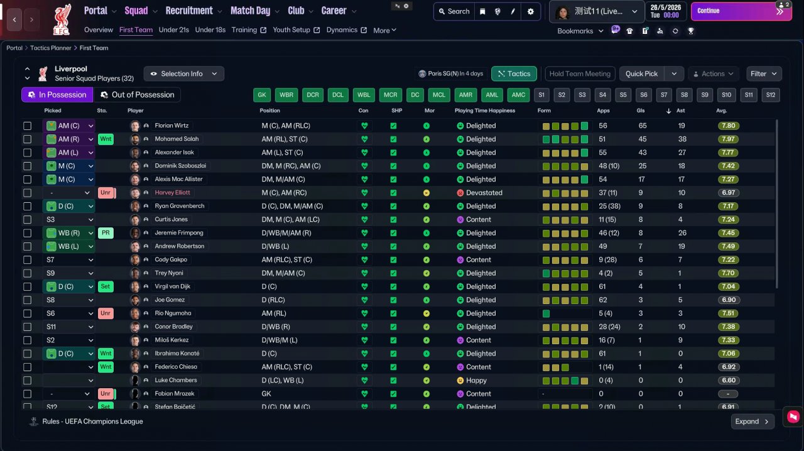Click Florian Wirtz's green condition heart
The height and width of the screenshot is (451, 804).
tap(364, 126)
